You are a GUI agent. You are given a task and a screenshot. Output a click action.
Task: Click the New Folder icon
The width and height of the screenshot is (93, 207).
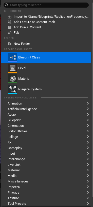point(10,44)
